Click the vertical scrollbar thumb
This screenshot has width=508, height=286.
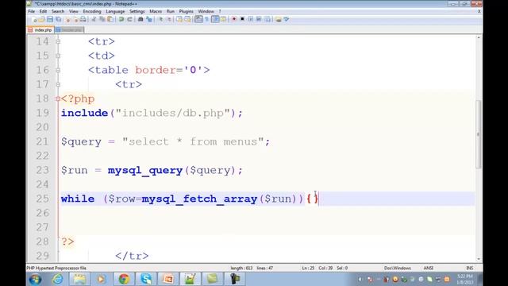pos(479,134)
